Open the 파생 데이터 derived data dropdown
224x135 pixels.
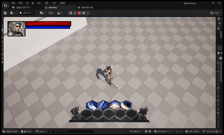162,131
